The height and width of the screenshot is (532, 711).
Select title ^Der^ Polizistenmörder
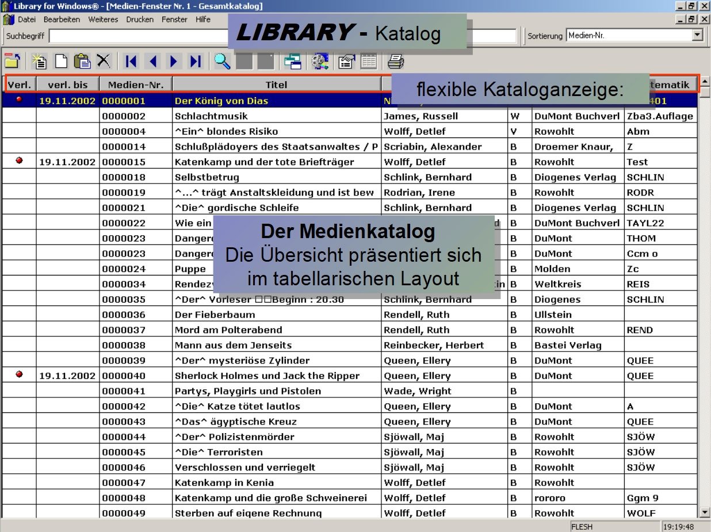pos(234,437)
